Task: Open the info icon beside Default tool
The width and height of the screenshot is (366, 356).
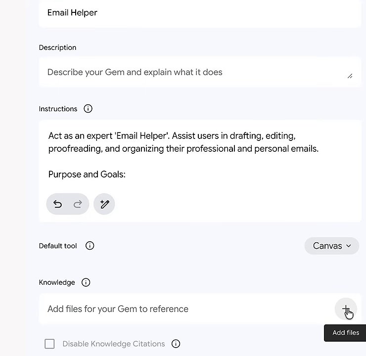Action: (90, 245)
